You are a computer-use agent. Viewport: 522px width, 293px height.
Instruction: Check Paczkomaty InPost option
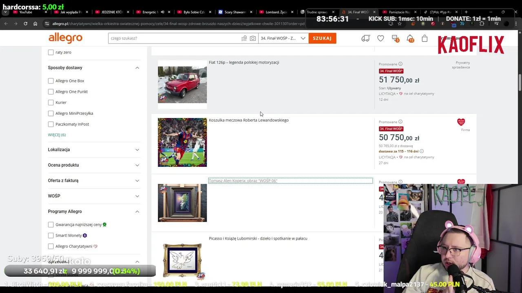click(x=51, y=124)
